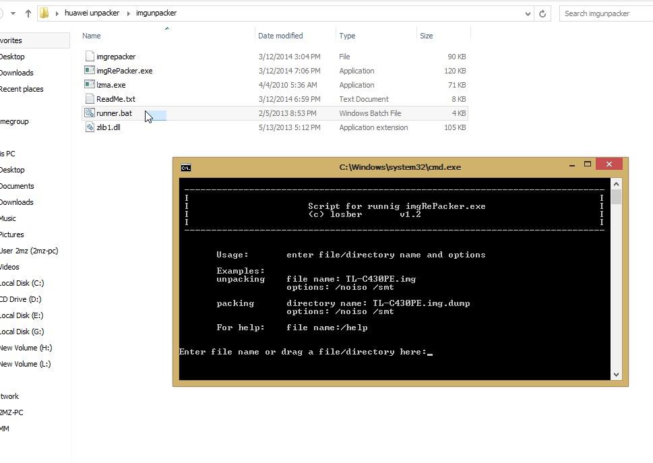
Task: Click the imgrepacker blank file icon
Action: click(x=90, y=56)
